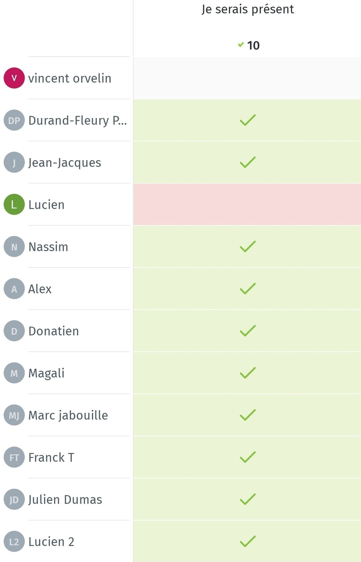
Task: Click Julien Dumas' JD avatar
Action: pyautogui.click(x=14, y=499)
